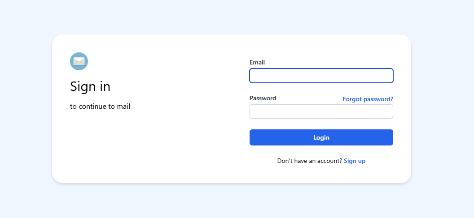Click the envelope mail logo icon
This screenshot has width=474, height=218.
[79, 61]
